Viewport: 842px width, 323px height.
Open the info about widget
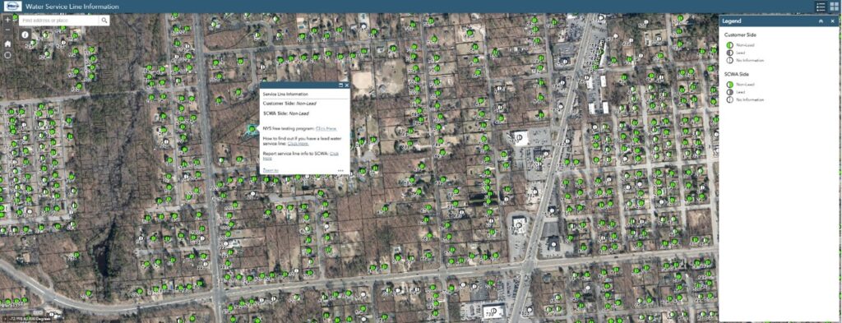pos(25,35)
